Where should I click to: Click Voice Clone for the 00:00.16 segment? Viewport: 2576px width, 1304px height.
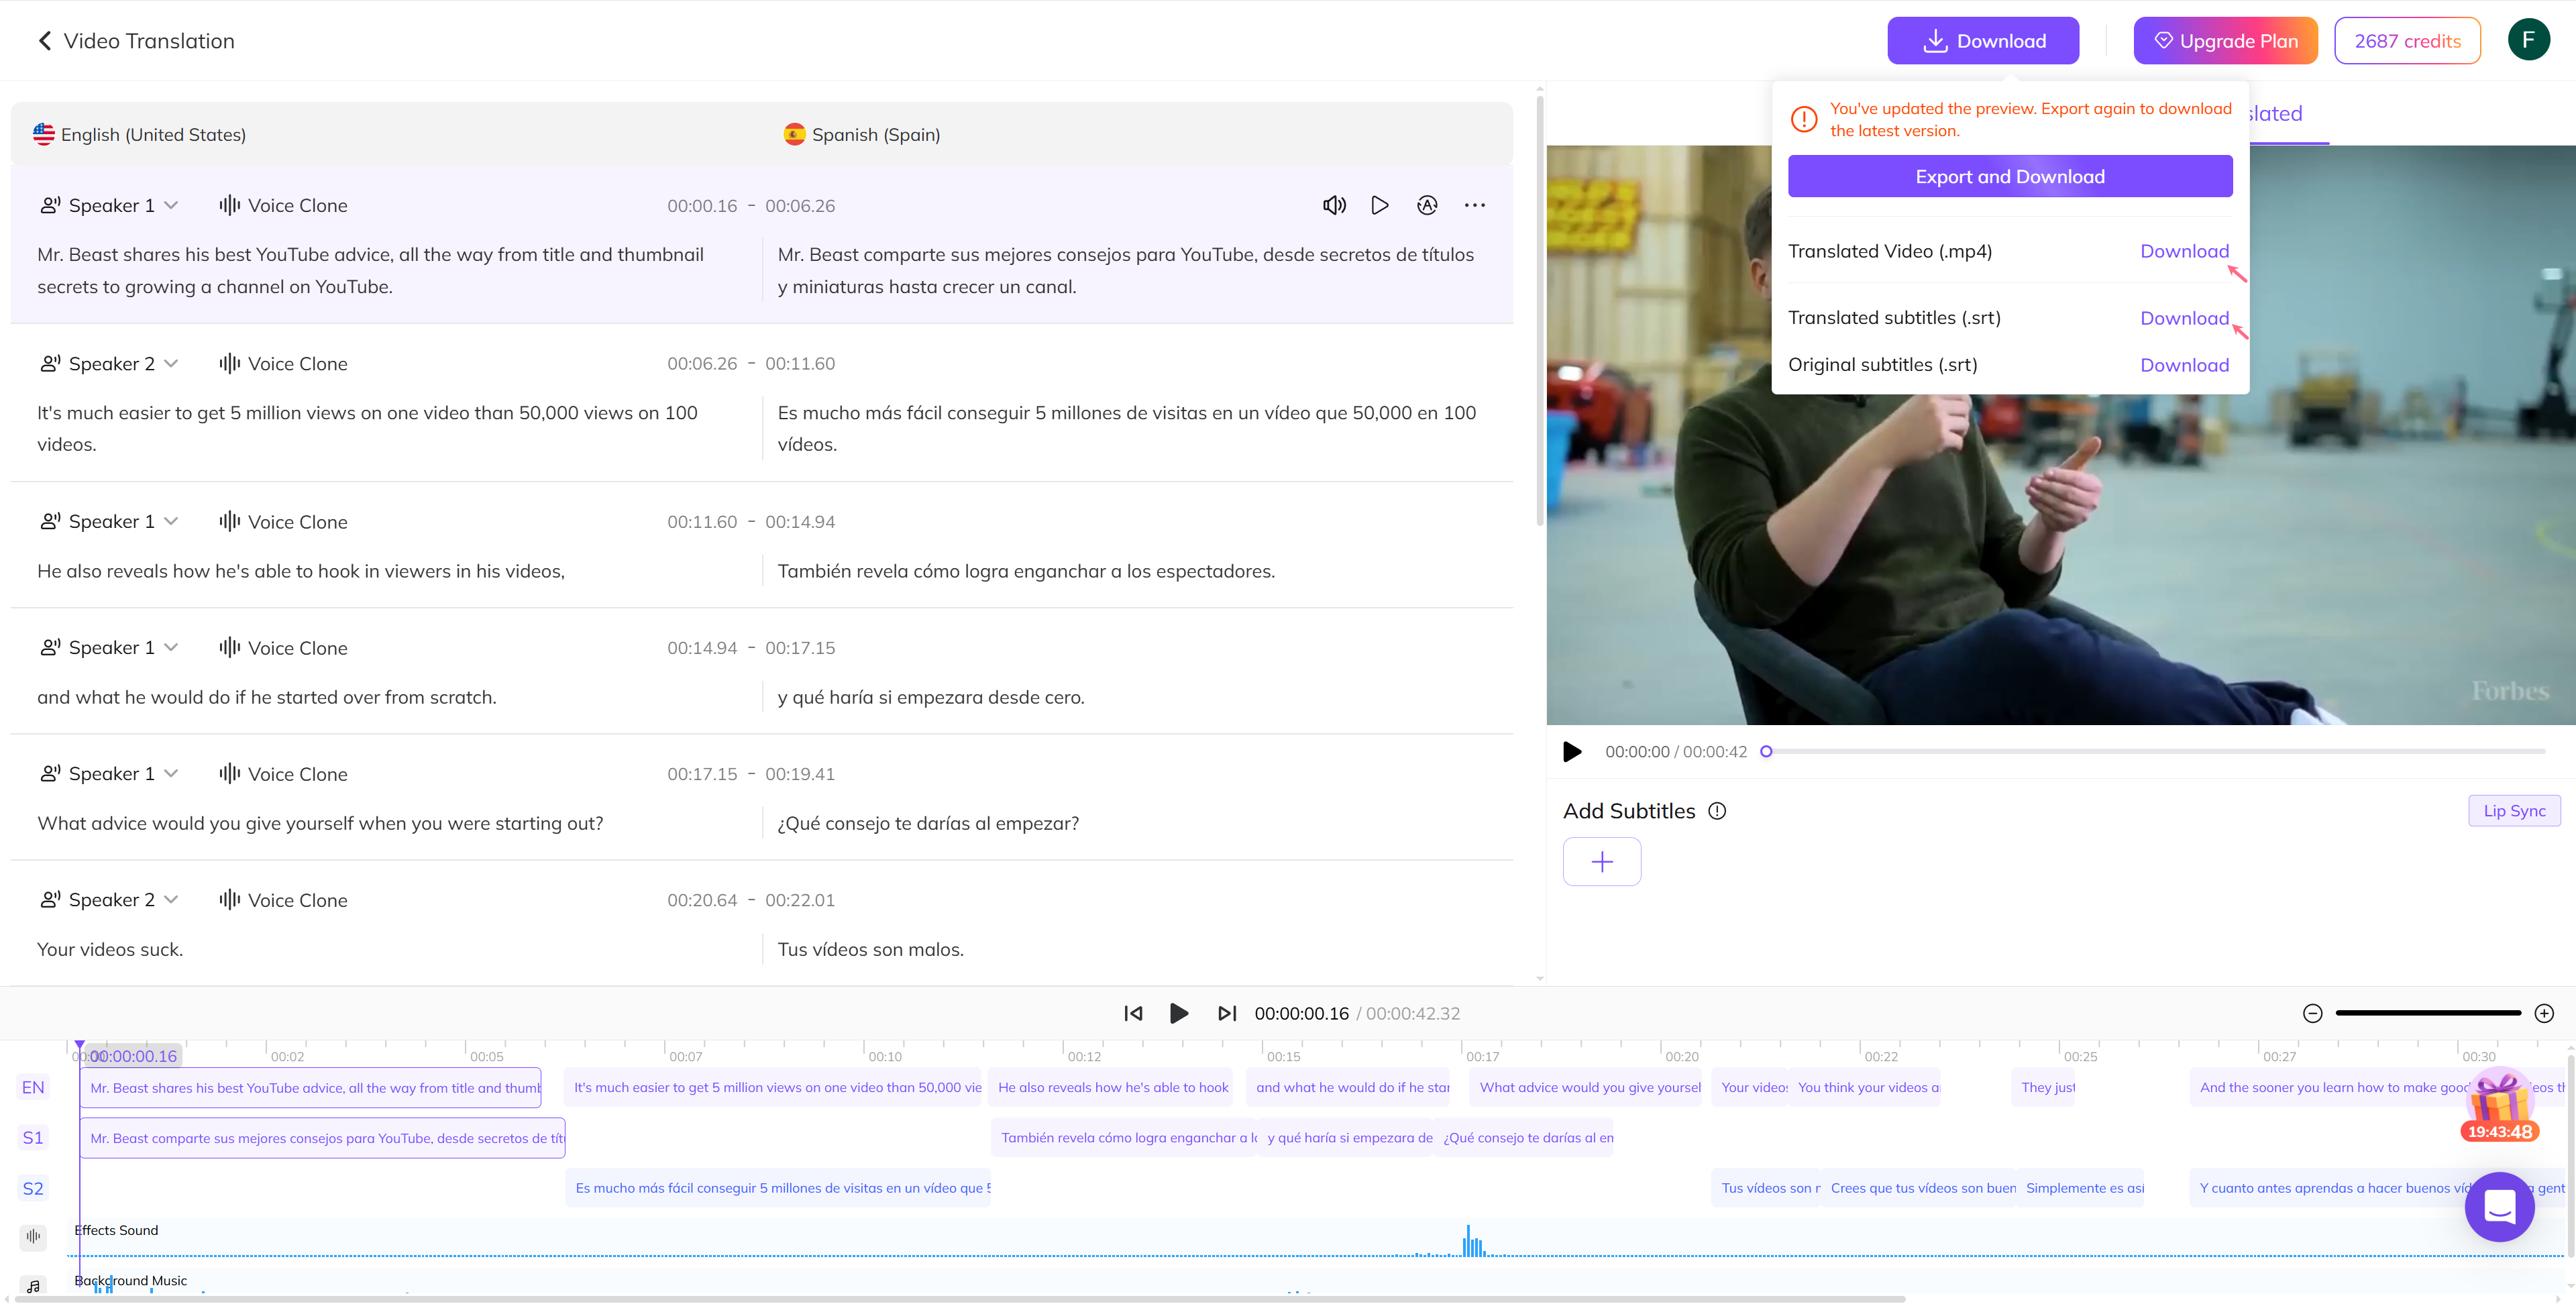click(283, 205)
